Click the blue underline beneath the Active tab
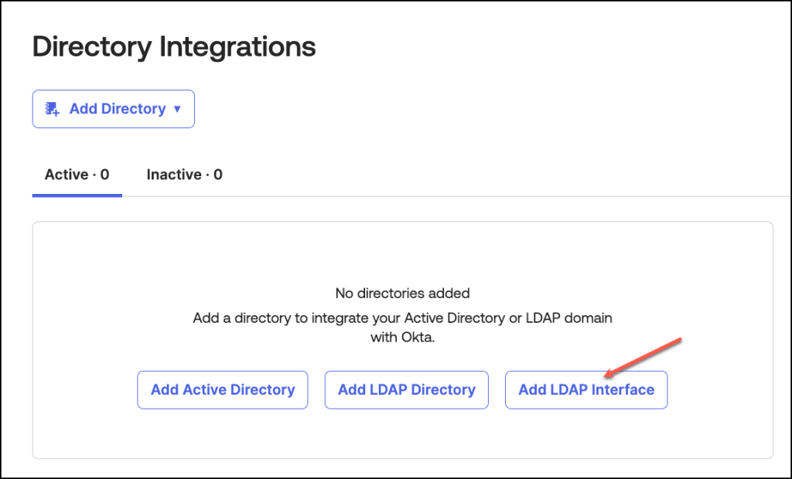This screenshot has width=792, height=479. (x=77, y=195)
